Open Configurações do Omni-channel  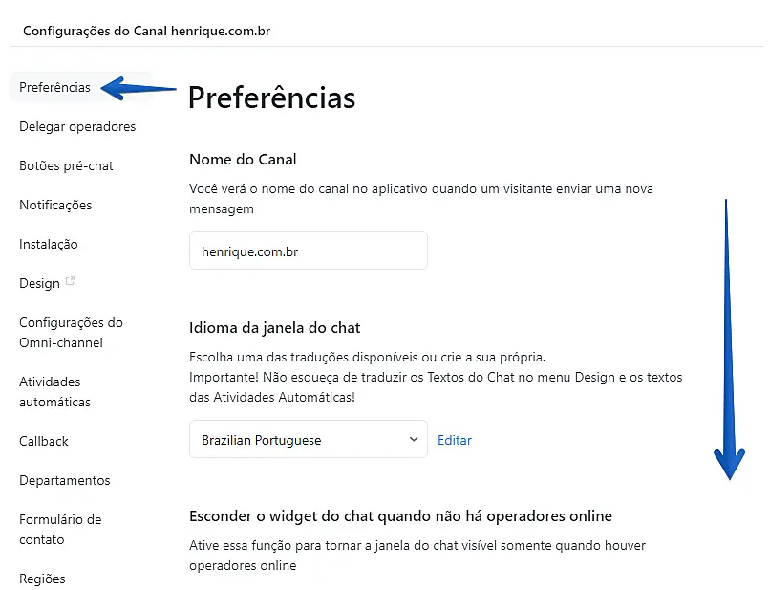tap(71, 333)
